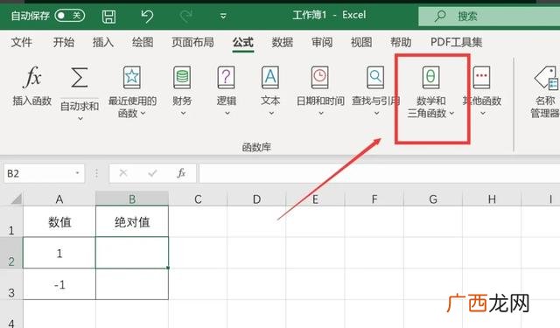The height and width of the screenshot is (328, 560).
Task: Open the Name Box dropdown arrow
Action: [77, 173]
